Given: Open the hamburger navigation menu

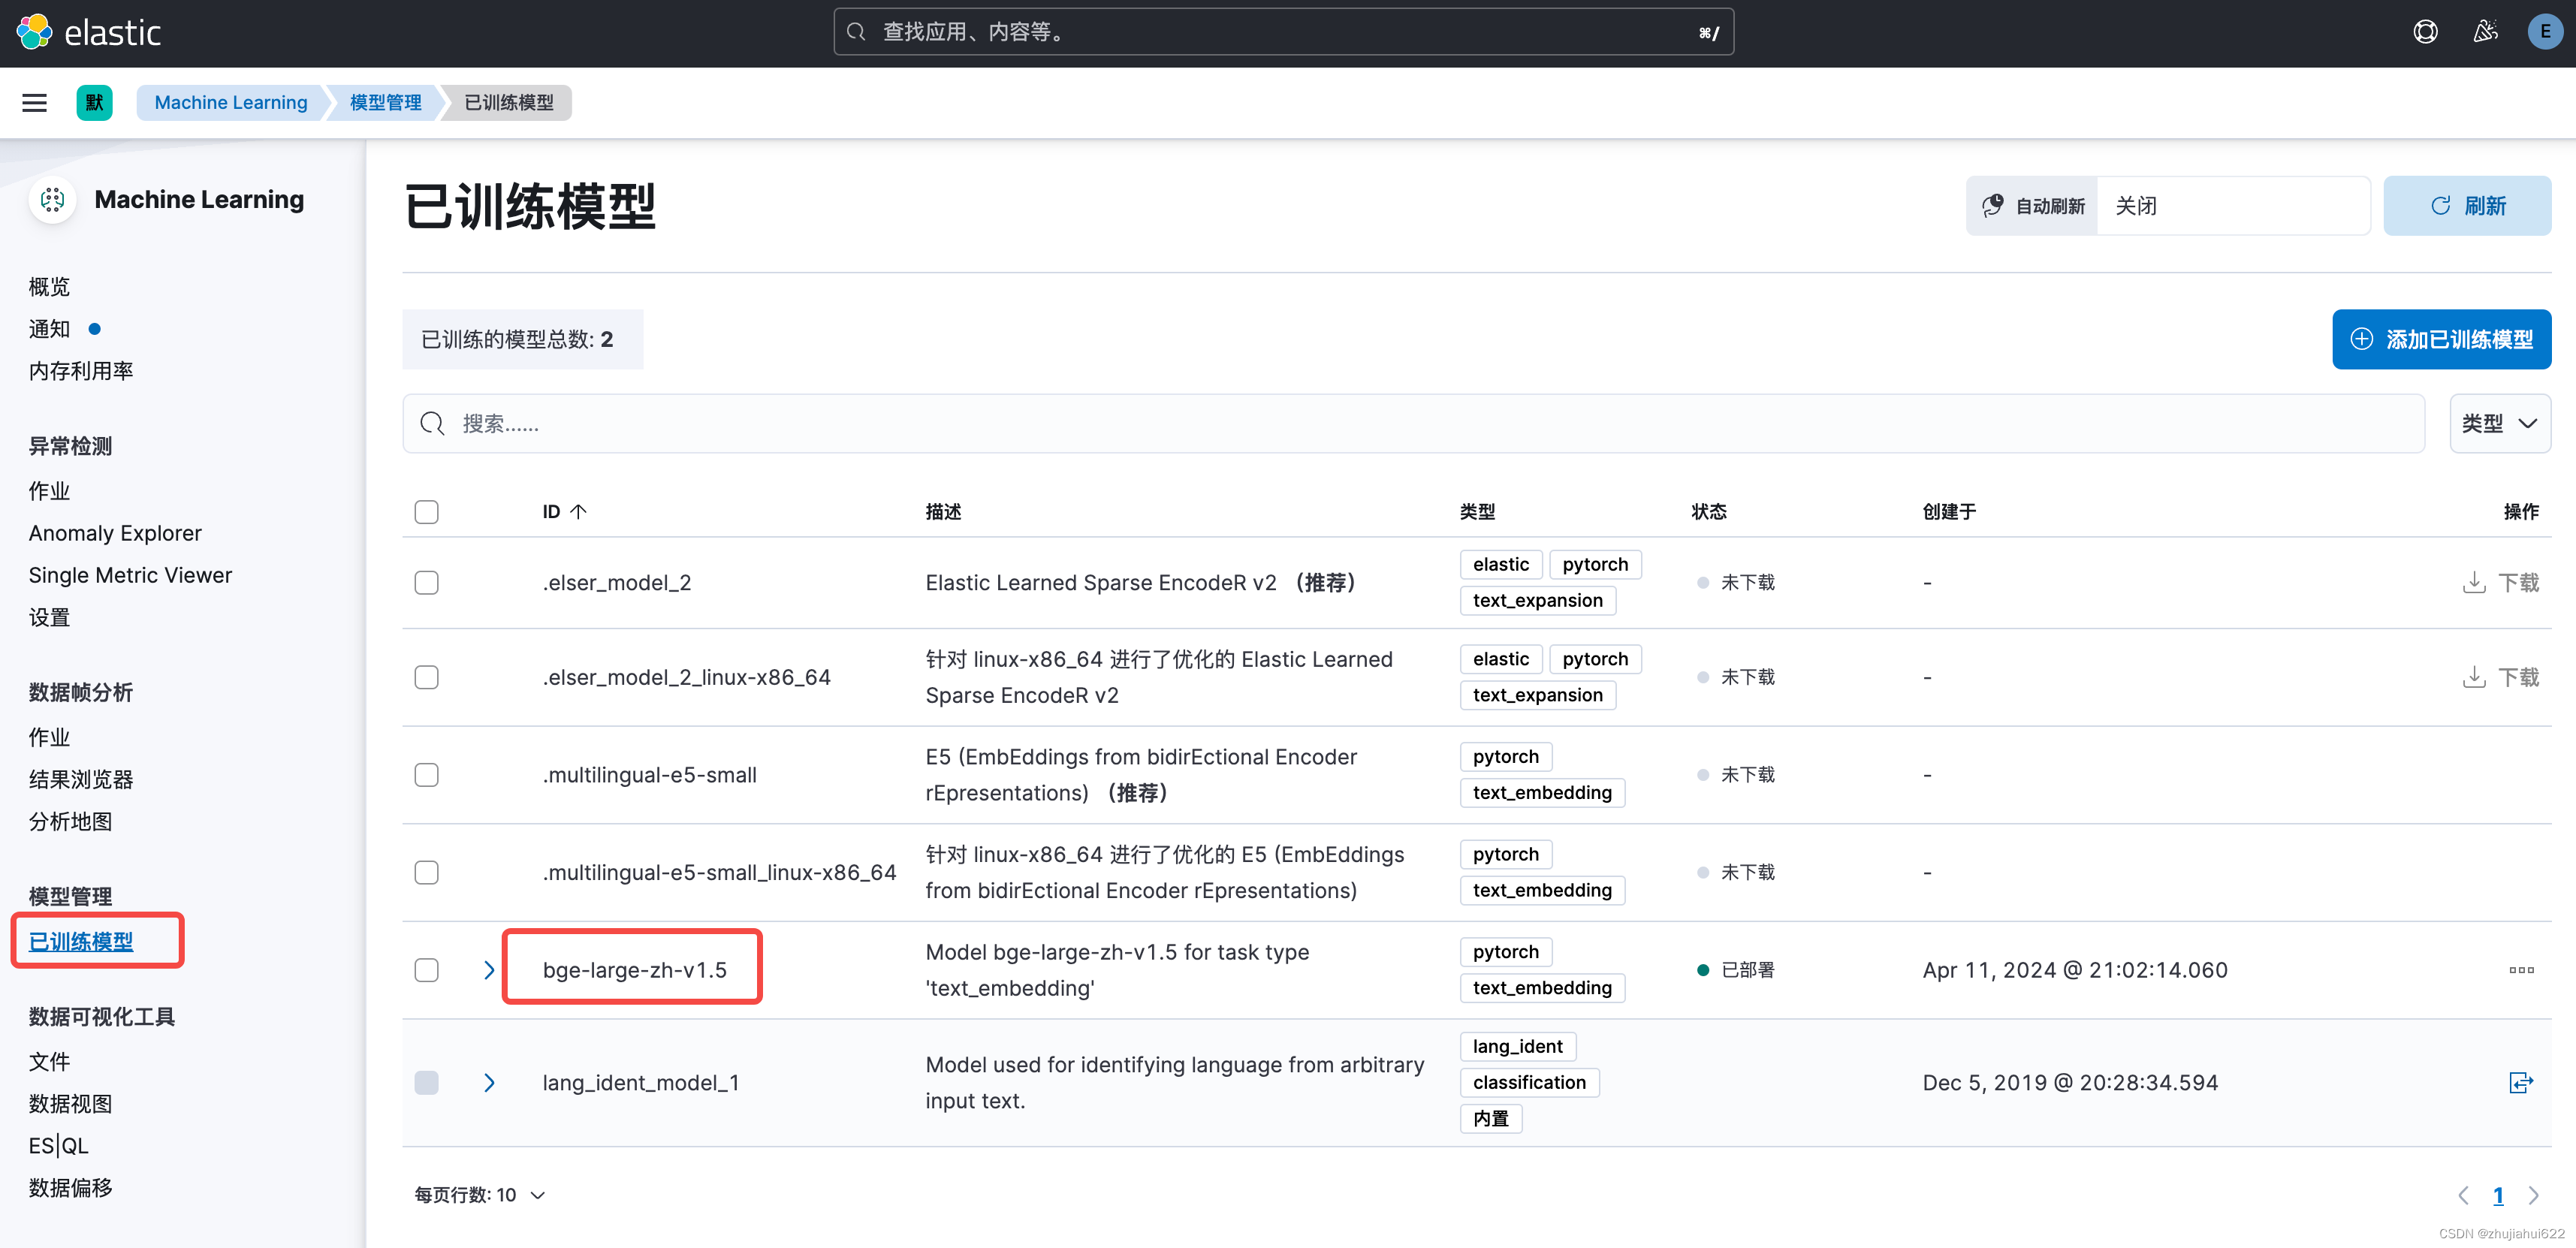Looking at the screenshot, I should 34,102.
